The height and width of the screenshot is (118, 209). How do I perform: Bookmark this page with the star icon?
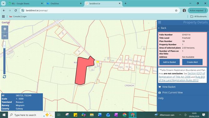pos(176,10)
